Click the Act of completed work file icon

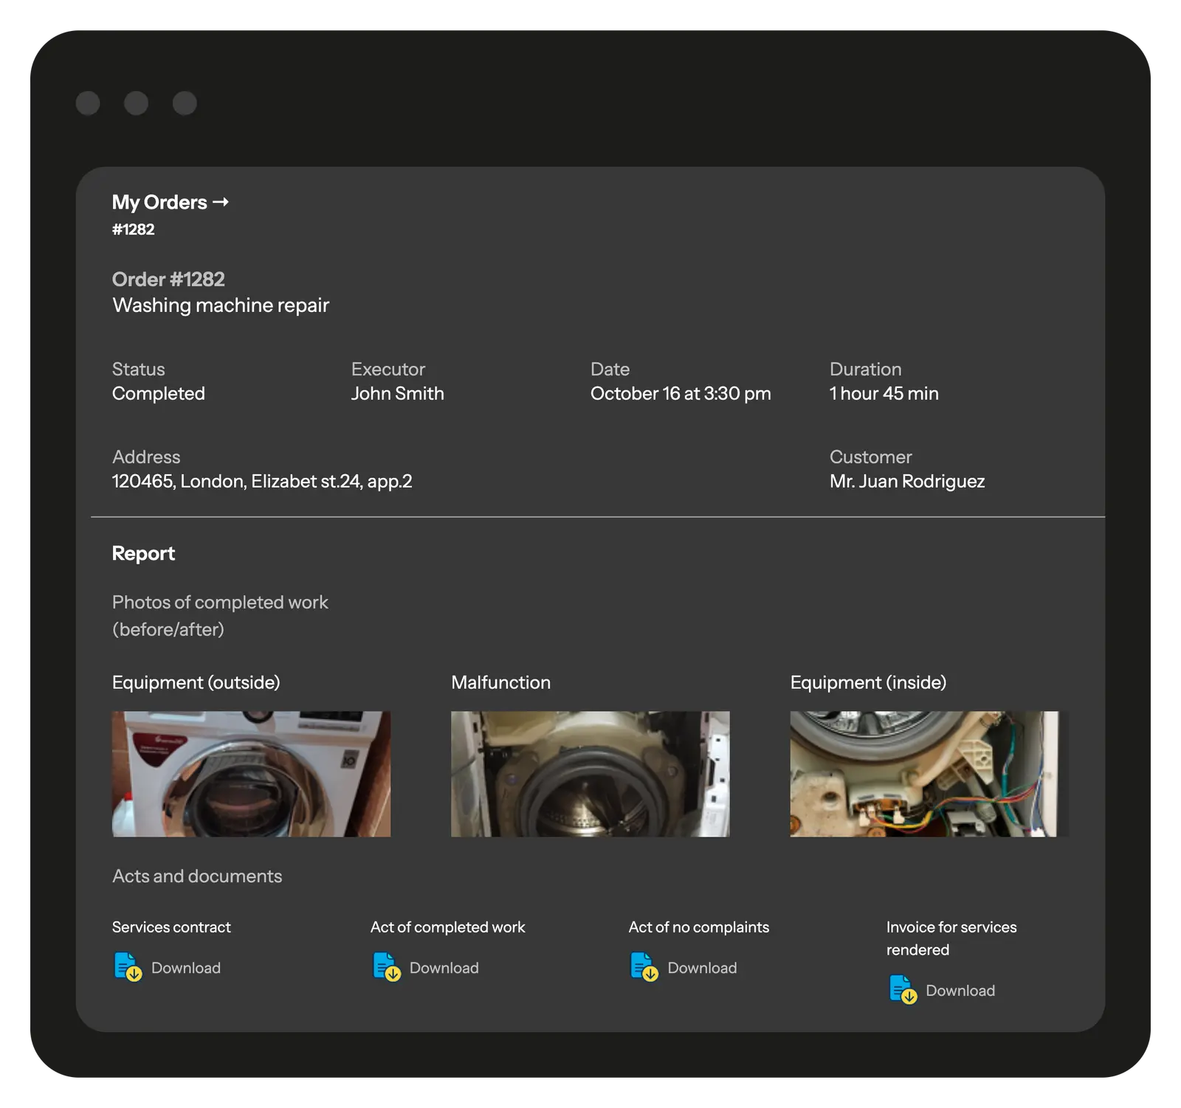386,967
